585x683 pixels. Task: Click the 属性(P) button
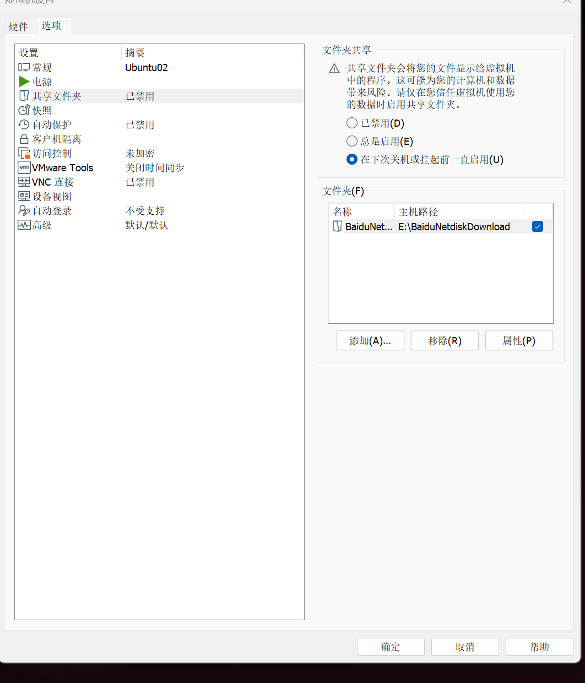(x=519, y=340)
